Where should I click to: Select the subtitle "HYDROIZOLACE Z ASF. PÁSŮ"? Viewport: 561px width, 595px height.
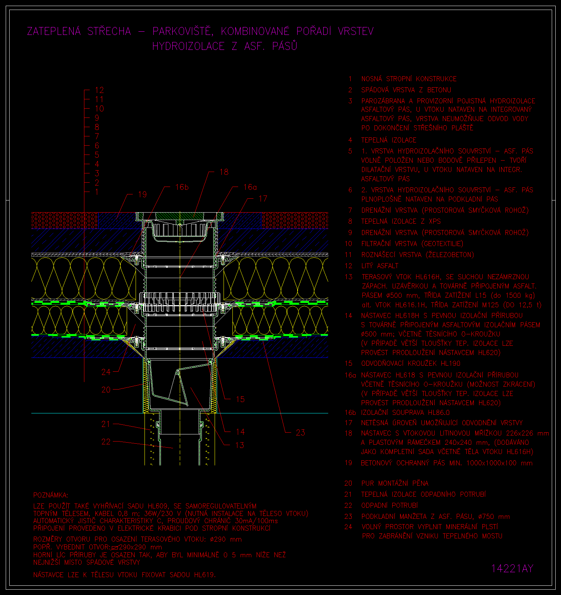(224, 46)
